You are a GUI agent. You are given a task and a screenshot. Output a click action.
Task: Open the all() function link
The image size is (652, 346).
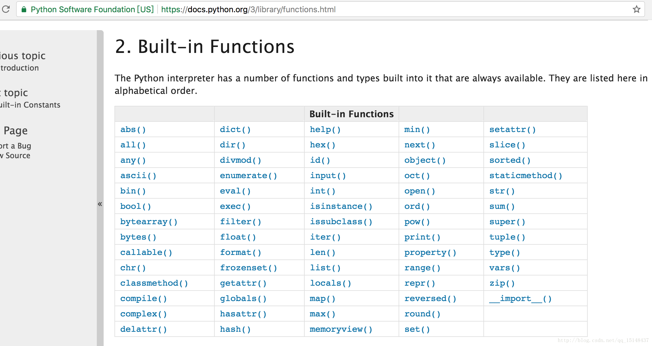click(x=133, y=145)
